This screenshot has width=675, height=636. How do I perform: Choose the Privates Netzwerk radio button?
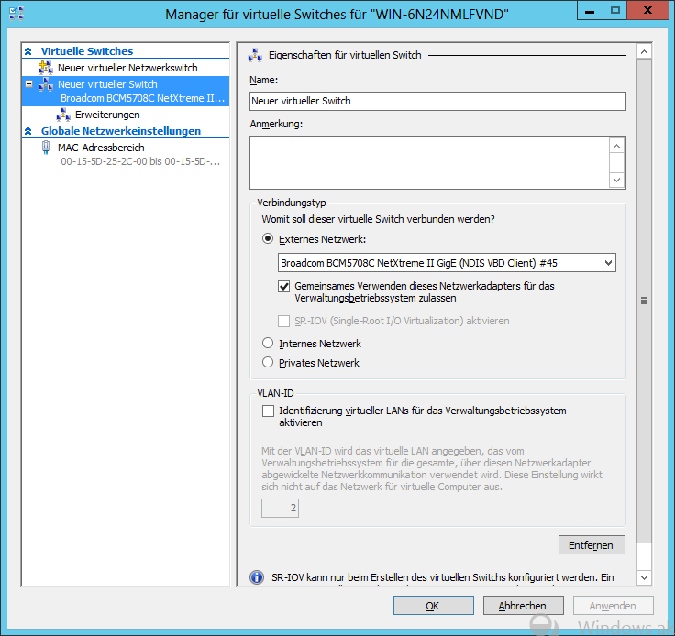(x=268, y=363)
